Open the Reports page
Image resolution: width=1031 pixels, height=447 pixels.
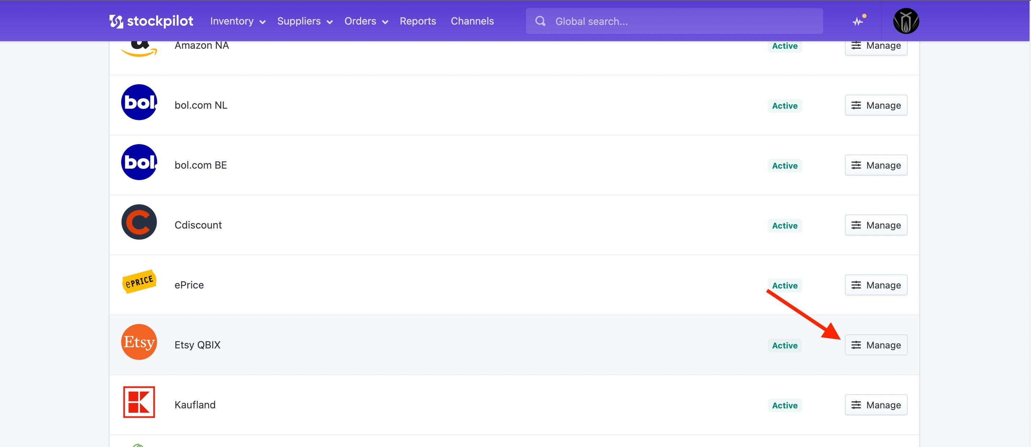point(418,21)
